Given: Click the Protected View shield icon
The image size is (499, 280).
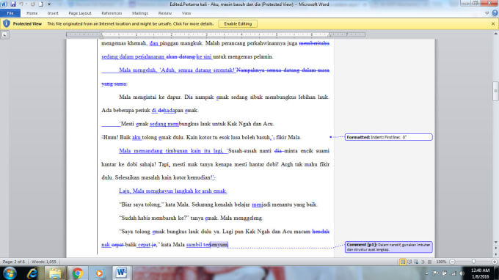Looking at the screenshot, I should tap(7, 24).
